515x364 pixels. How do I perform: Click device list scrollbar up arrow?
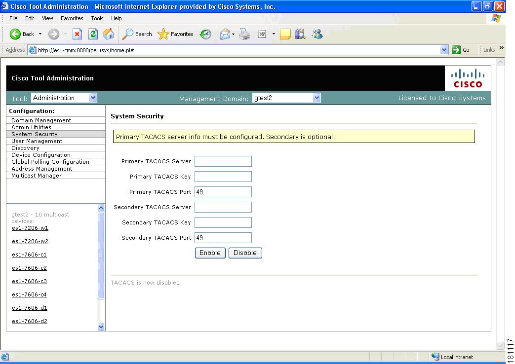point(101,208)
